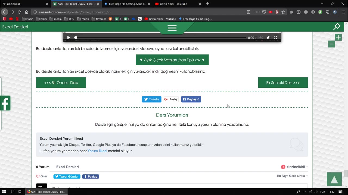The width and height of the screenshot is (348, 195).
Task: Select the Excel Dersleri Disqus tab
Action: (x=67, y=167)
